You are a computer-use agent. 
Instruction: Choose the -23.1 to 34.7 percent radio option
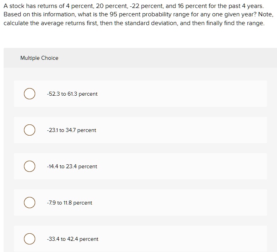point(29,130)
